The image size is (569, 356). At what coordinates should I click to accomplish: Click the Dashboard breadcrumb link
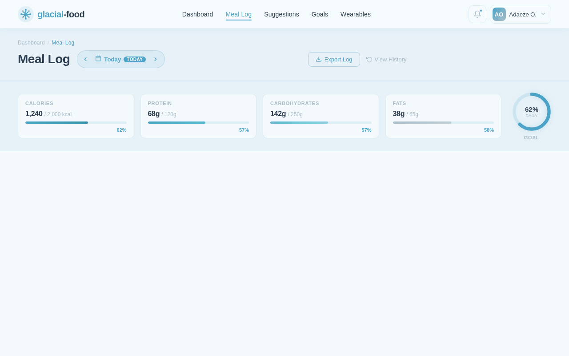[31, 43]
